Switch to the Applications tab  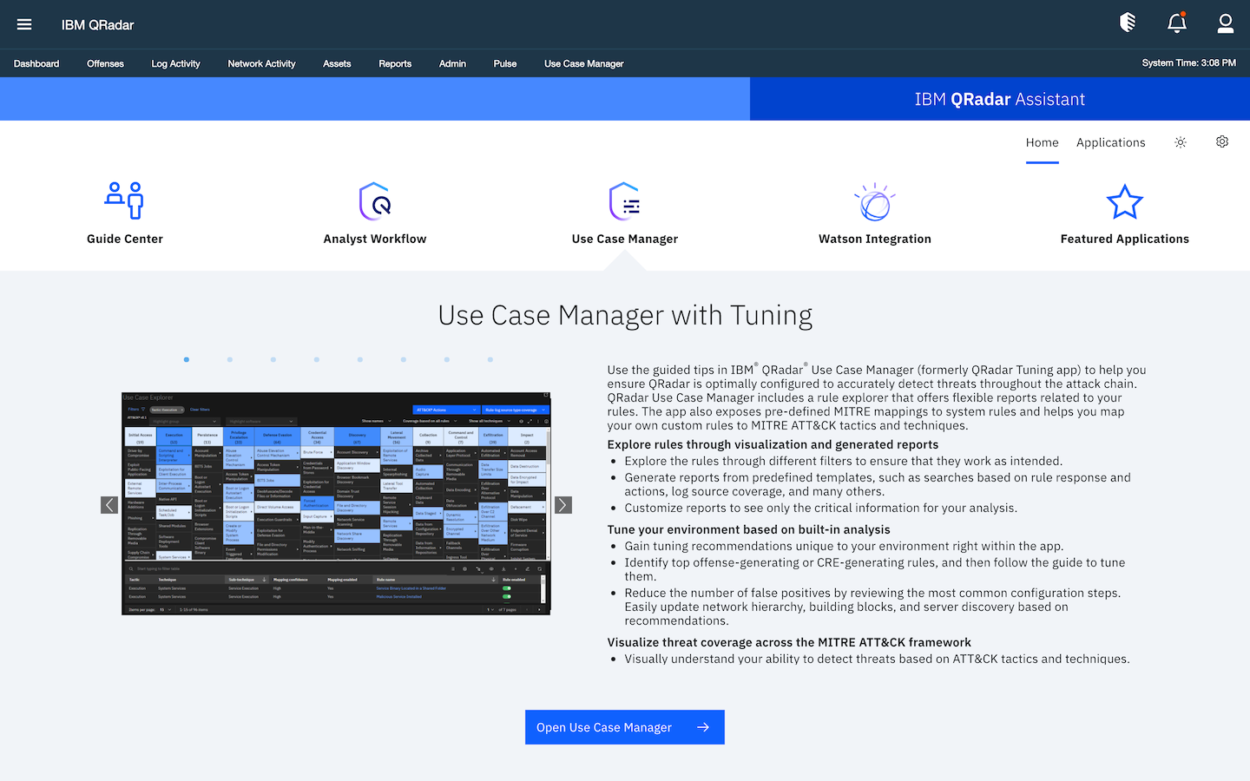[1110, 142]
